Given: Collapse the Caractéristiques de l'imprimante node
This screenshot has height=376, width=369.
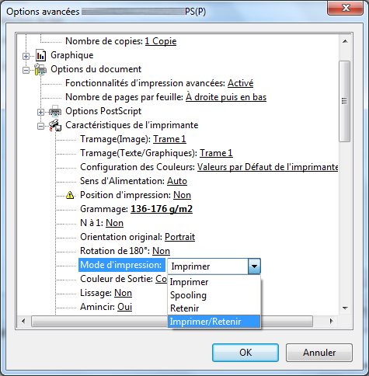Looking at the screenshot, I should pyautogui.click(x=40, y=126).
